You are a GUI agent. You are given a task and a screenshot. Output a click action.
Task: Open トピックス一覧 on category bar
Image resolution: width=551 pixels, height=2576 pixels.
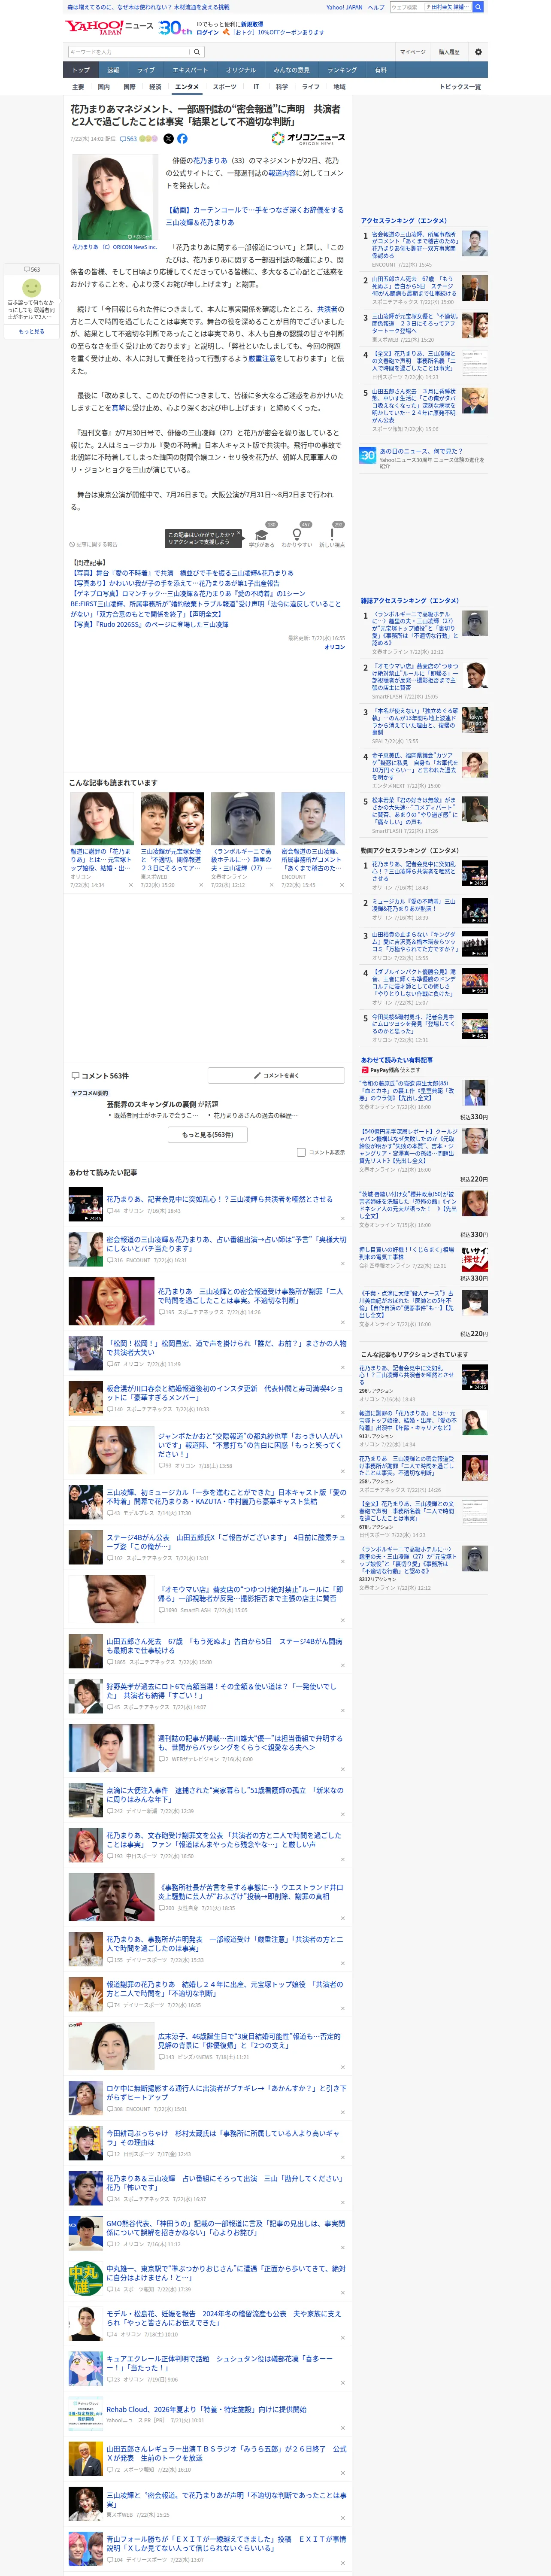tap(460, 87)
